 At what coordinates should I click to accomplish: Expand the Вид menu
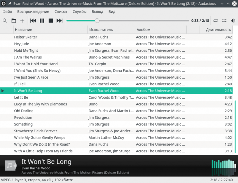pyautogui.click(x=112, y=12)
